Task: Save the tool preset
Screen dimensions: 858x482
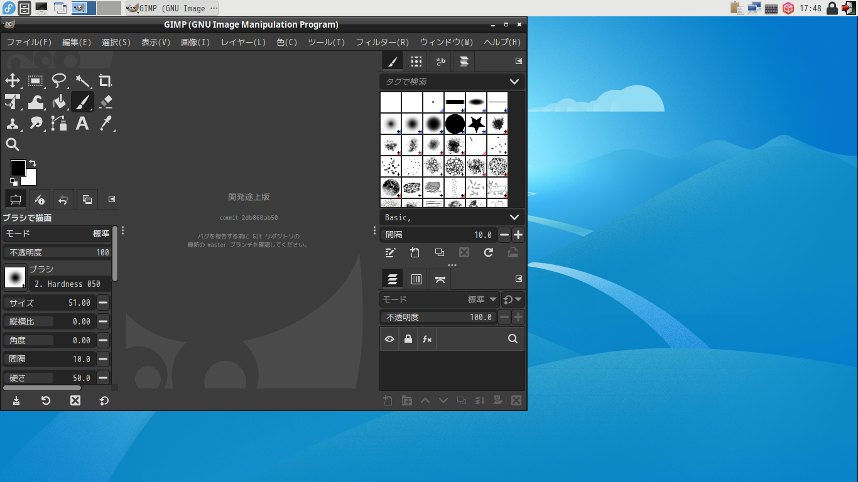Action: [x=16, y=400]
